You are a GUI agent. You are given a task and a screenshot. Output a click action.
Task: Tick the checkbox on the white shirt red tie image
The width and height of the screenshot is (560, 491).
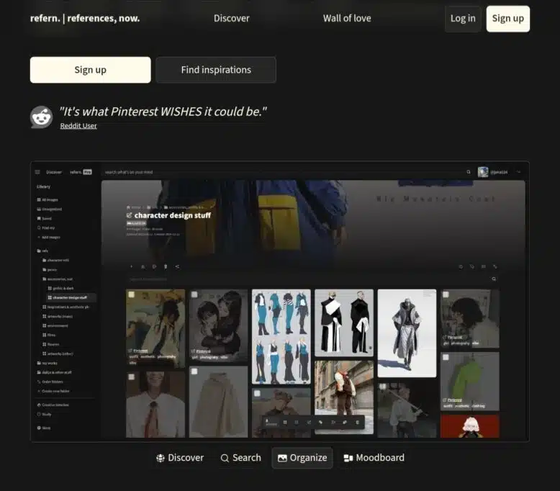(x=132, y=377)
